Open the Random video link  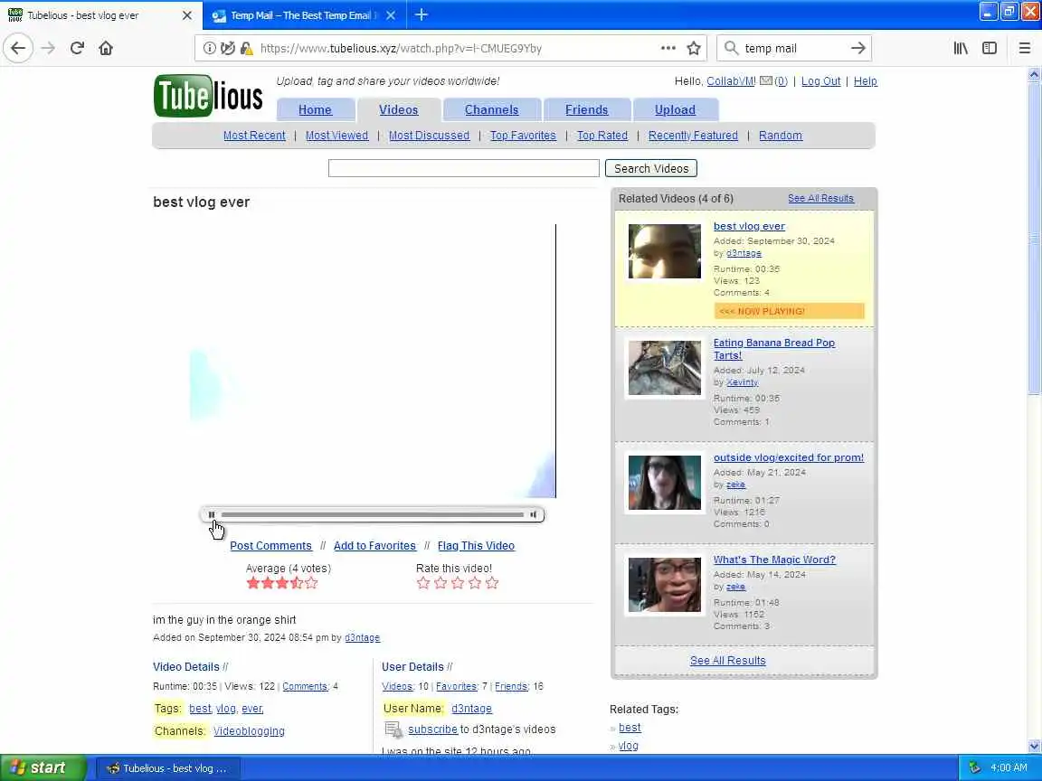click(x=781, y=136)
